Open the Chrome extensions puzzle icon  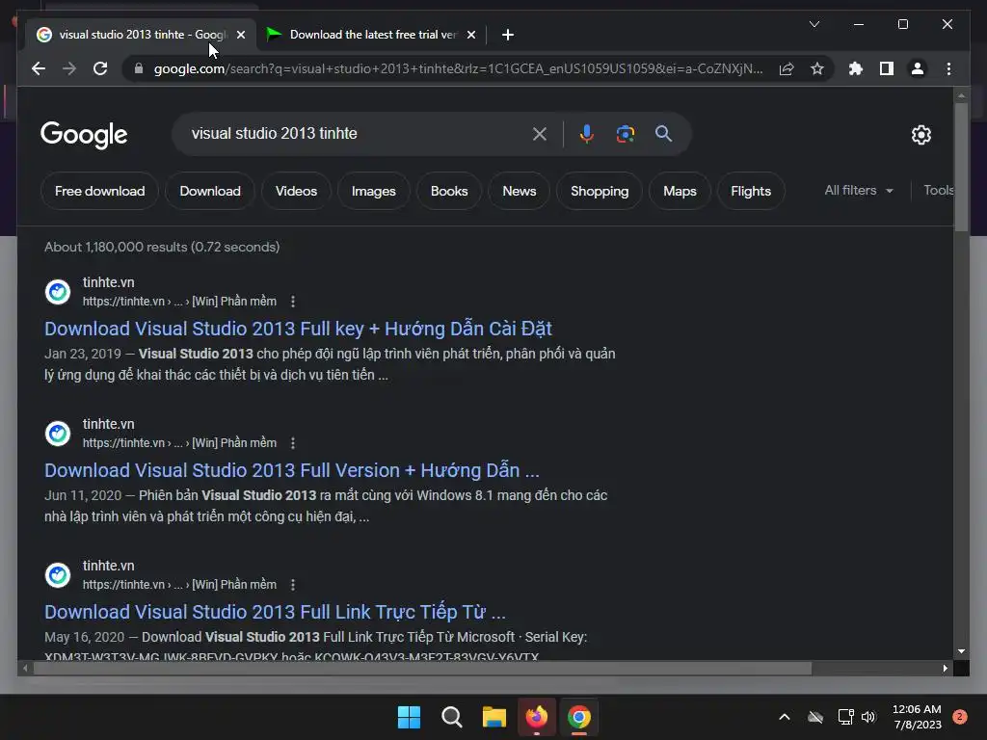[x=856, y=68]
